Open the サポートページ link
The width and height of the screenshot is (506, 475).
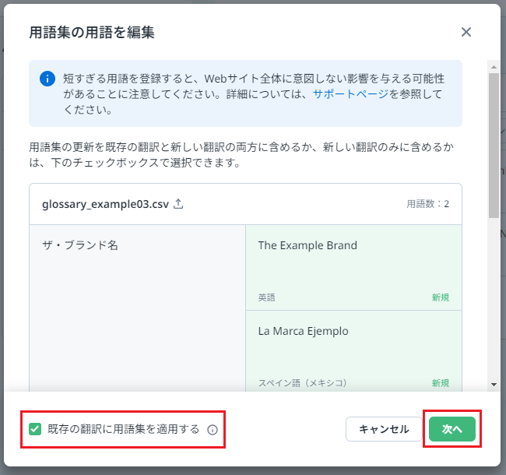point(343,94)
